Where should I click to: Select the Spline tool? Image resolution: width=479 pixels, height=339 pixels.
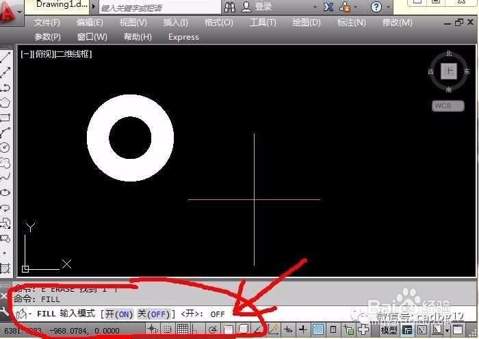(x=5, y=177)
